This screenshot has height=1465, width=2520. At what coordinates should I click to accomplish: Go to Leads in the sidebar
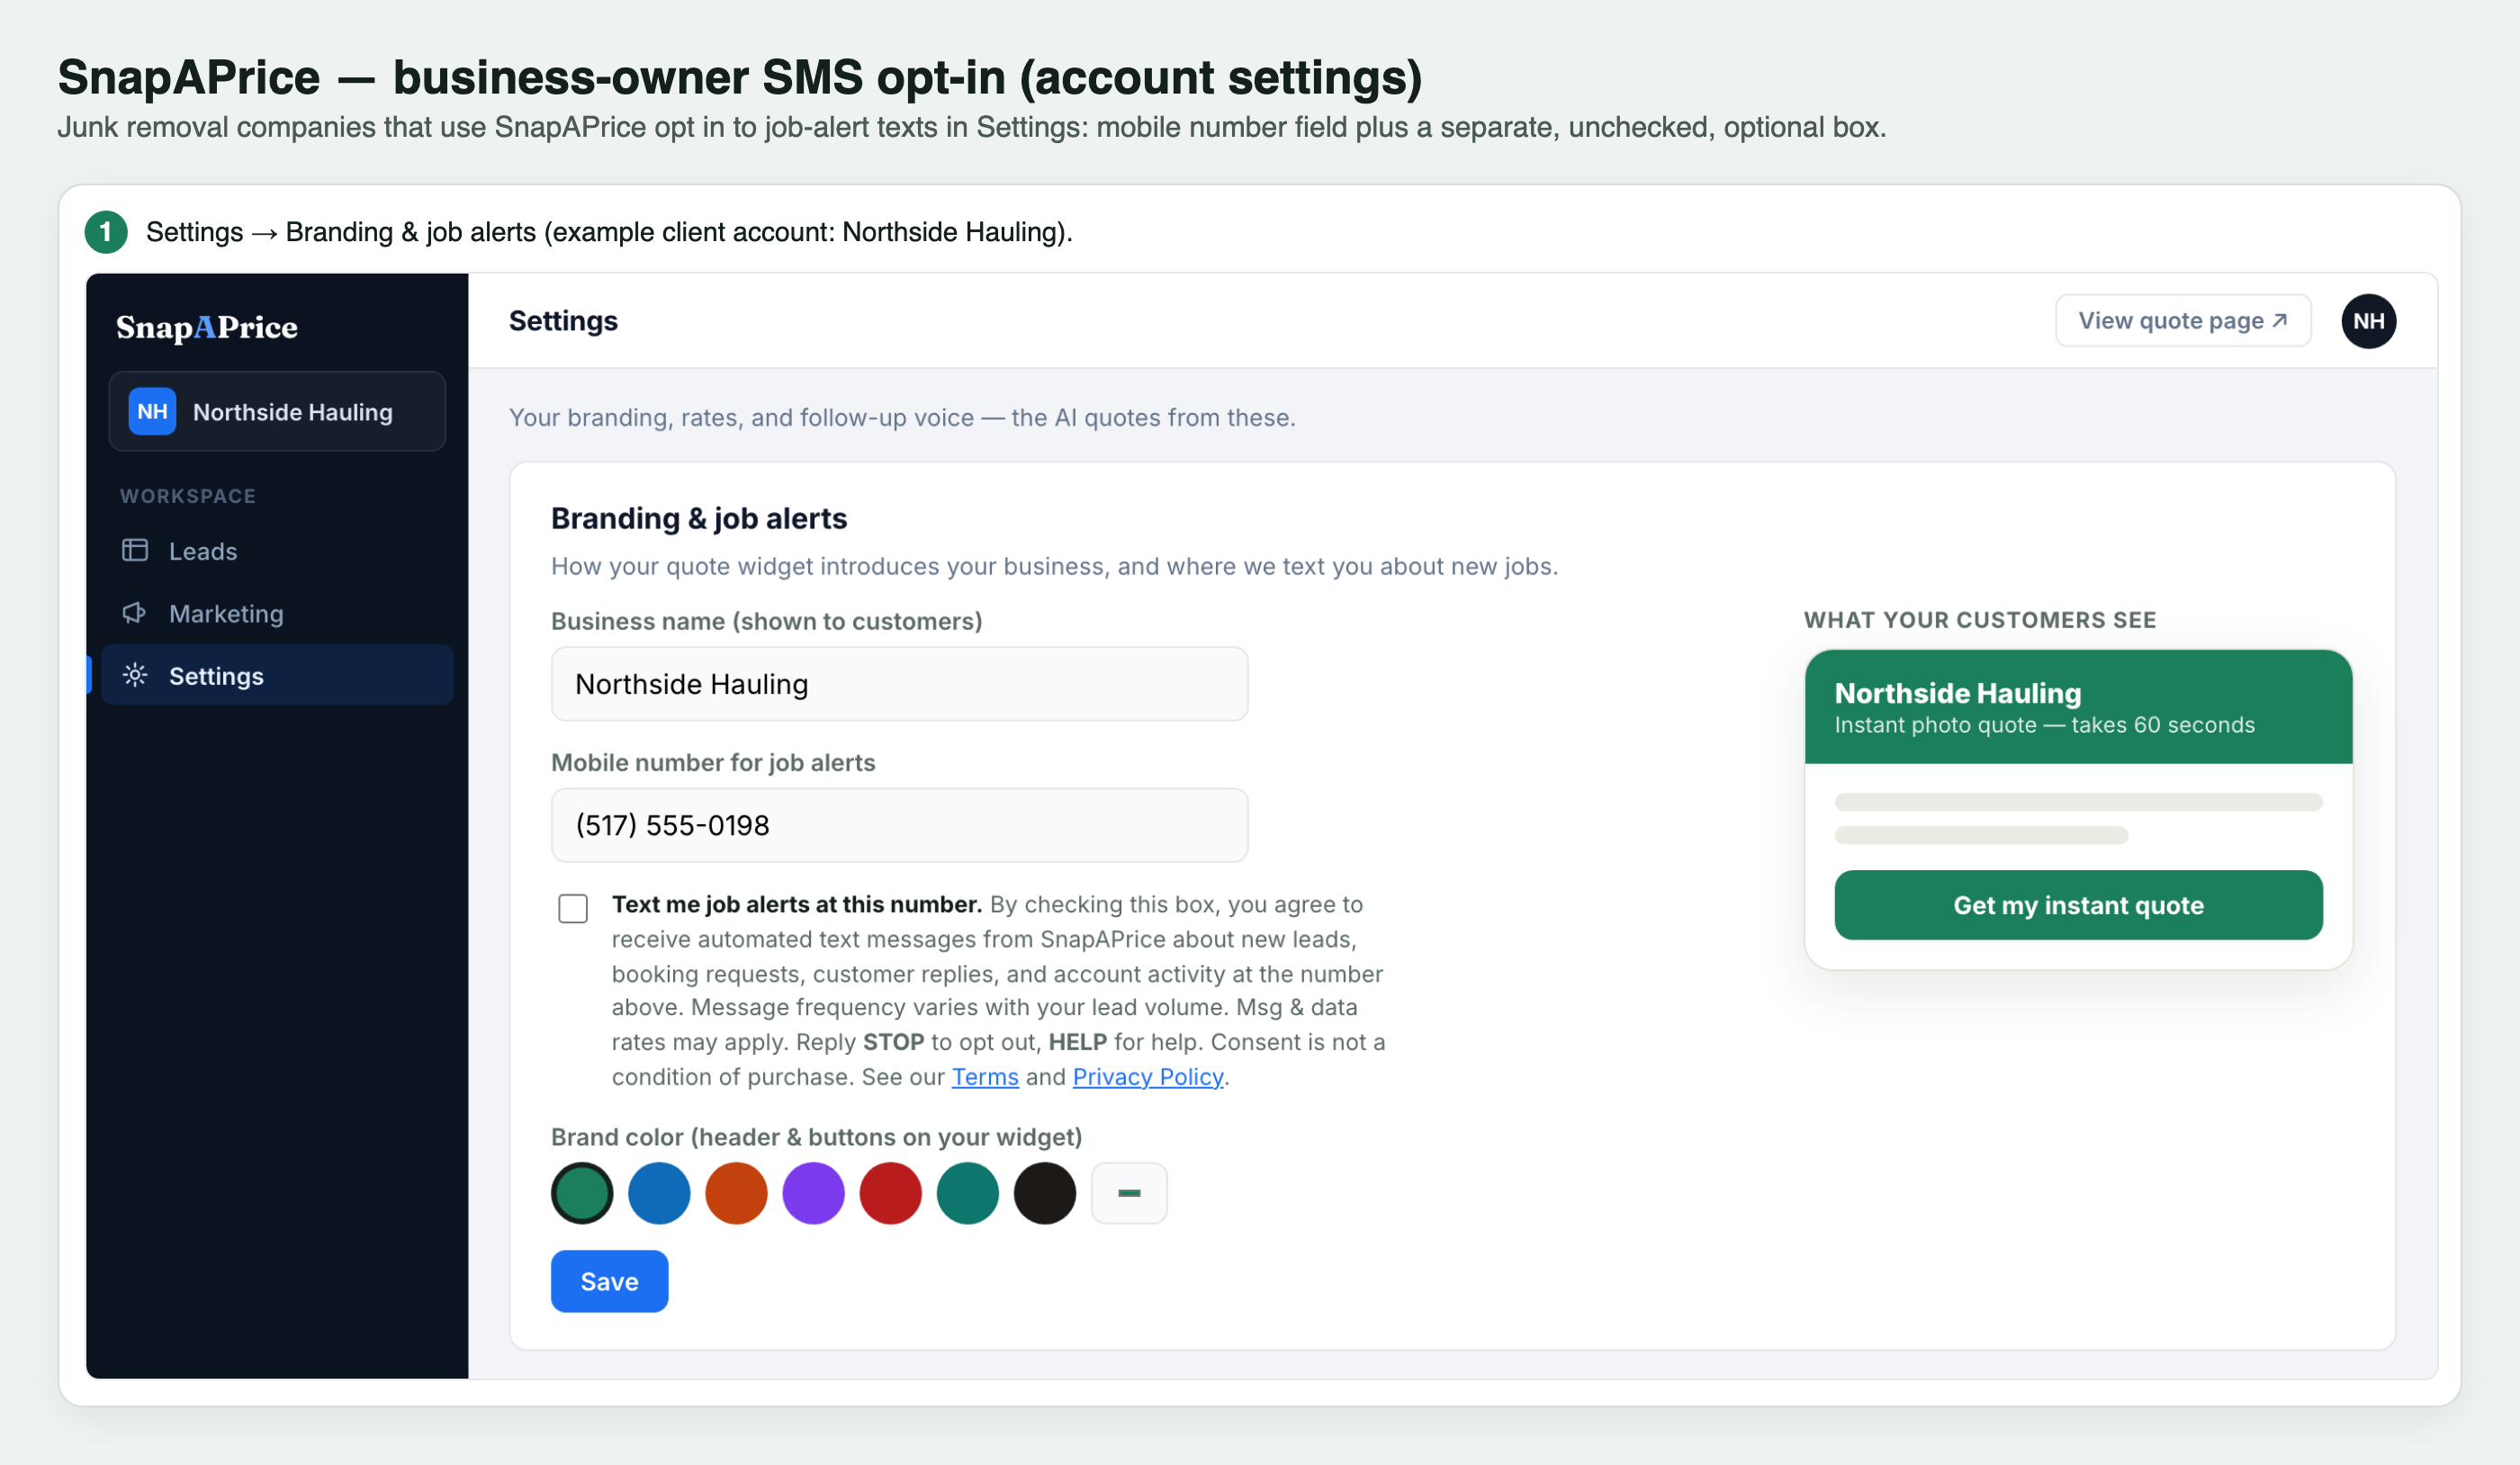pos(277,551)
